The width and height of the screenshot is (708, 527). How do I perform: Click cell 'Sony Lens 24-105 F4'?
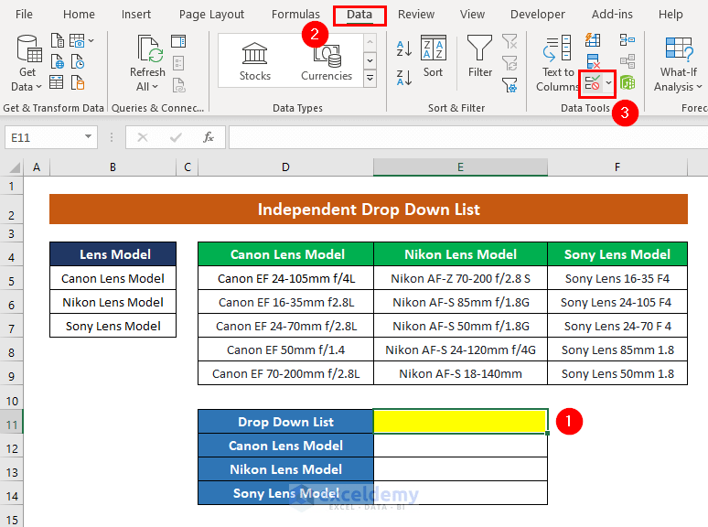(x=617, y=302)
